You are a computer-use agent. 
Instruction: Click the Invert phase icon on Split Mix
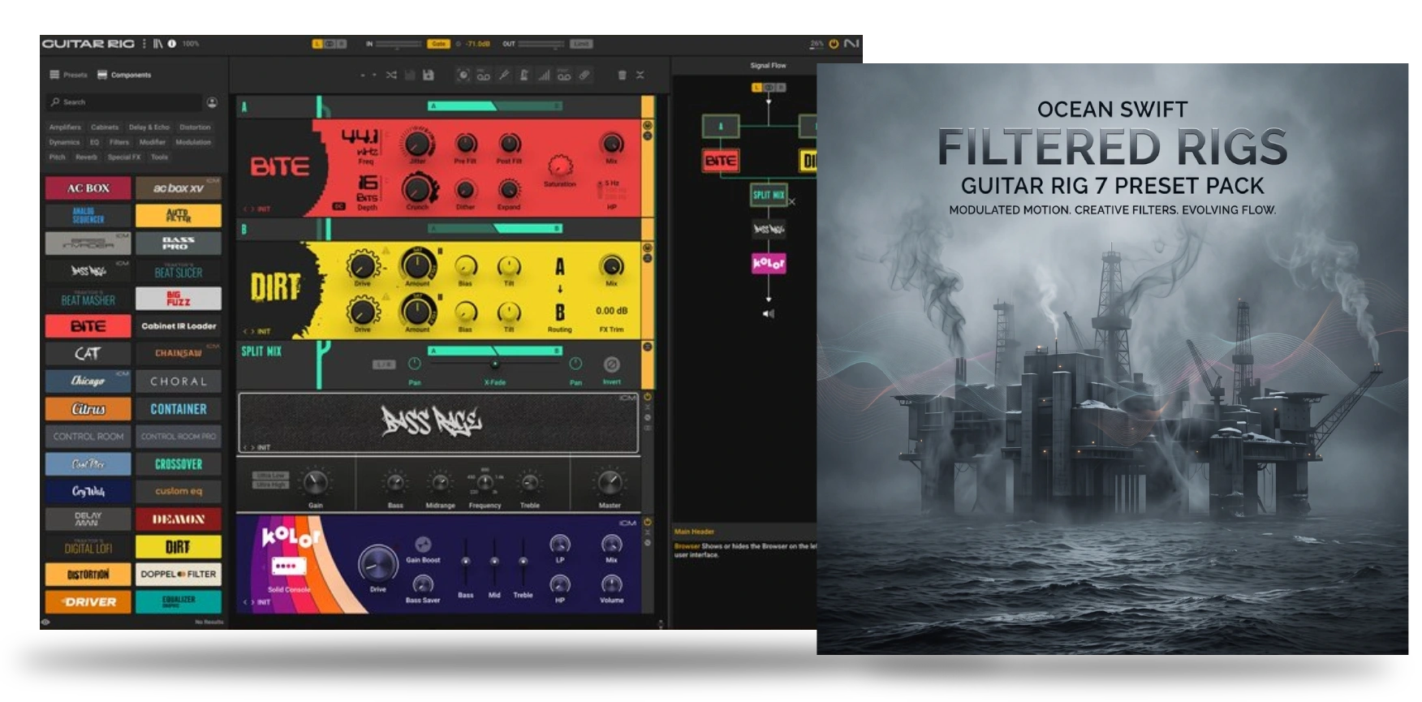pos(612,364)
